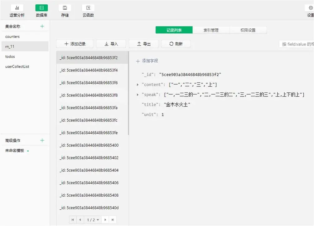The width and height of the screenshot is (314, 226).
Task: Jump to last page of records
Action: tap(113, 220)
